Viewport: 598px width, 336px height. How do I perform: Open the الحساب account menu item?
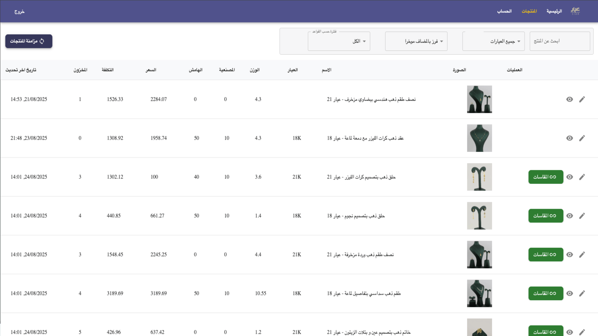tap(504, 11)
